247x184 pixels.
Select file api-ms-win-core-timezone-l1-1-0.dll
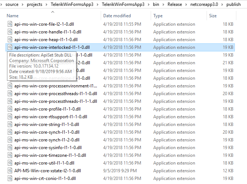[50, 155]
